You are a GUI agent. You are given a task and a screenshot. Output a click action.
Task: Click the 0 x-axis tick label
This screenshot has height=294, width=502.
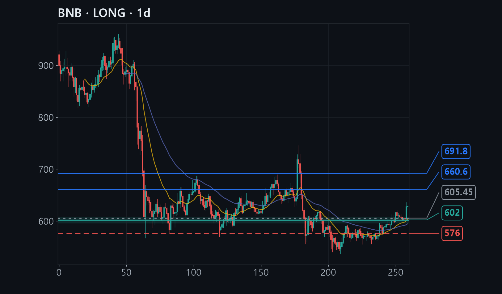tap(59, 273)
